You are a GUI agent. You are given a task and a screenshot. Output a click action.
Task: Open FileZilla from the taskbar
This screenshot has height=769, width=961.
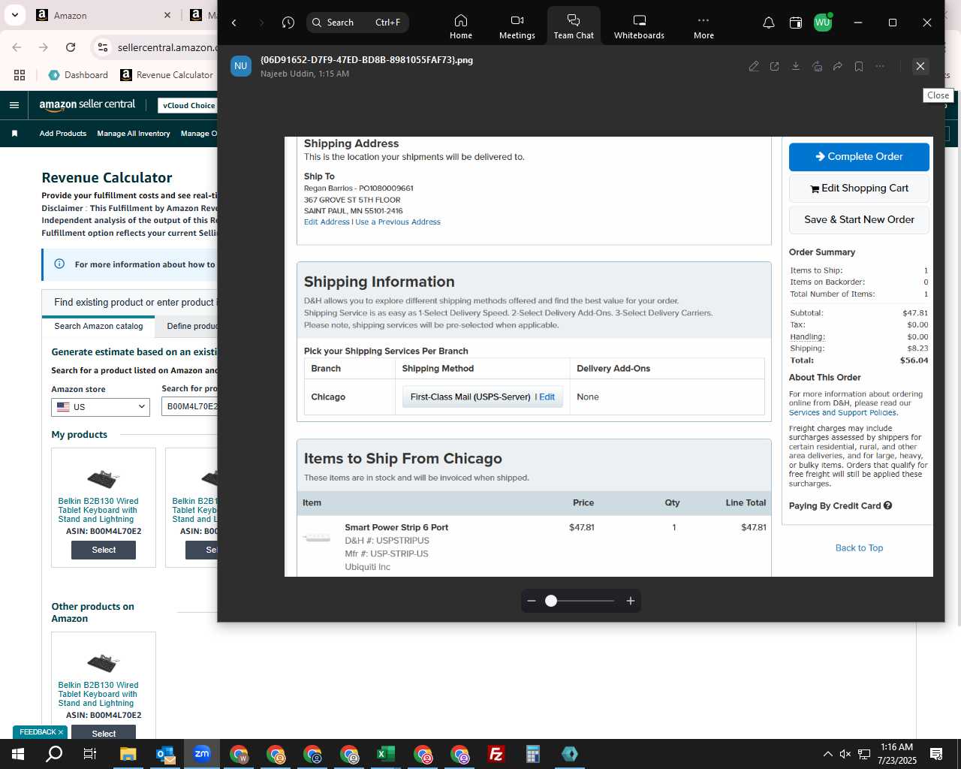pos(496,754)
